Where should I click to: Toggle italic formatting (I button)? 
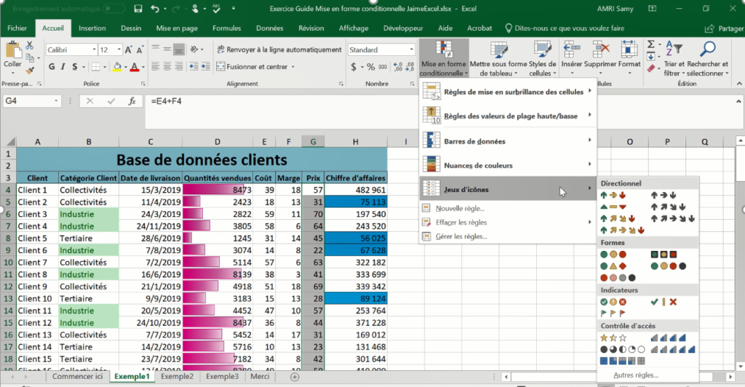63,67
